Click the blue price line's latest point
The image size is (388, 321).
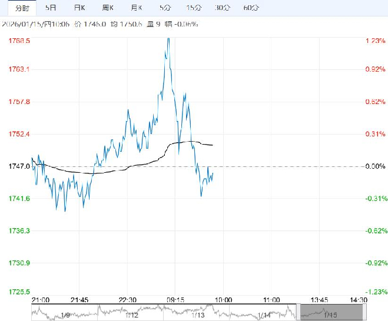click(213, 173)
